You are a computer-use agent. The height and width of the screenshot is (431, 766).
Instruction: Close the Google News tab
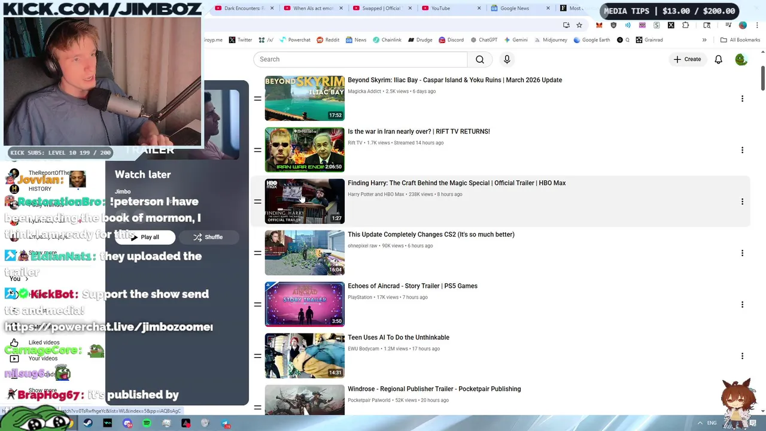pyautogui.click(x=548, y=8)
